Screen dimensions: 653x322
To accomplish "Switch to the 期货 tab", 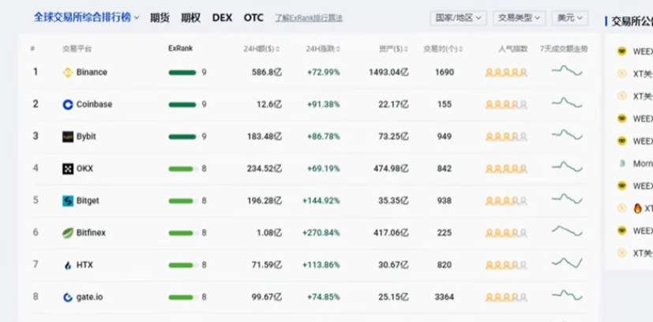I will point(160,18).
